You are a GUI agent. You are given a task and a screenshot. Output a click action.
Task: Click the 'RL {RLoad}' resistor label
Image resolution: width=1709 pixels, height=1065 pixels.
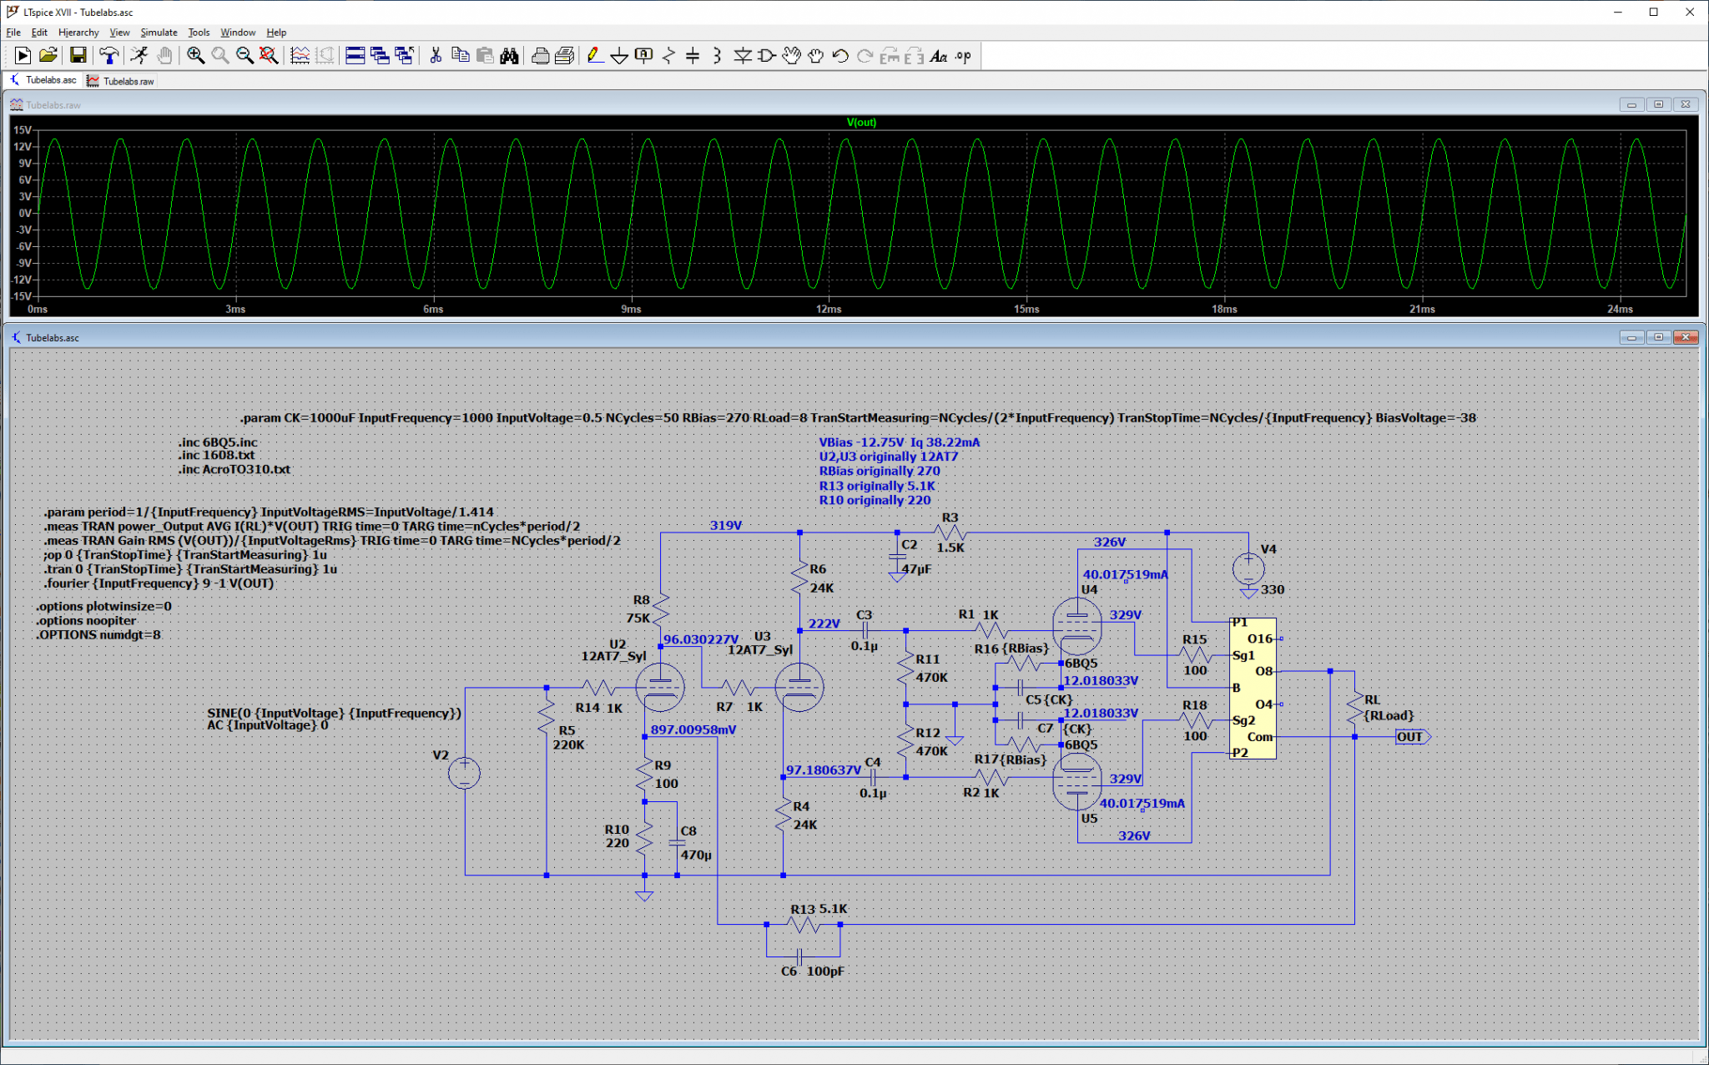[x=1389, y=708]
